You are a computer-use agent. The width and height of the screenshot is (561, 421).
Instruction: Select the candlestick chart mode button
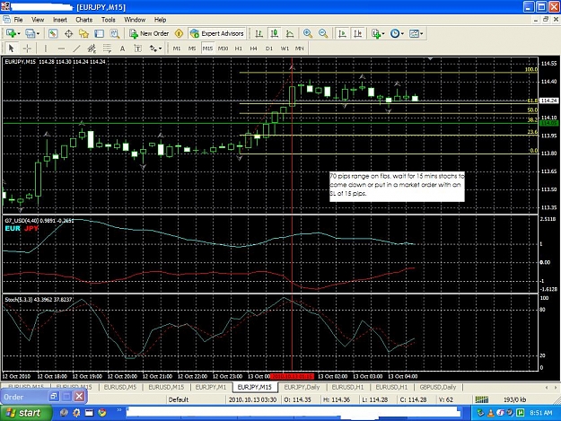pos(274,33)
